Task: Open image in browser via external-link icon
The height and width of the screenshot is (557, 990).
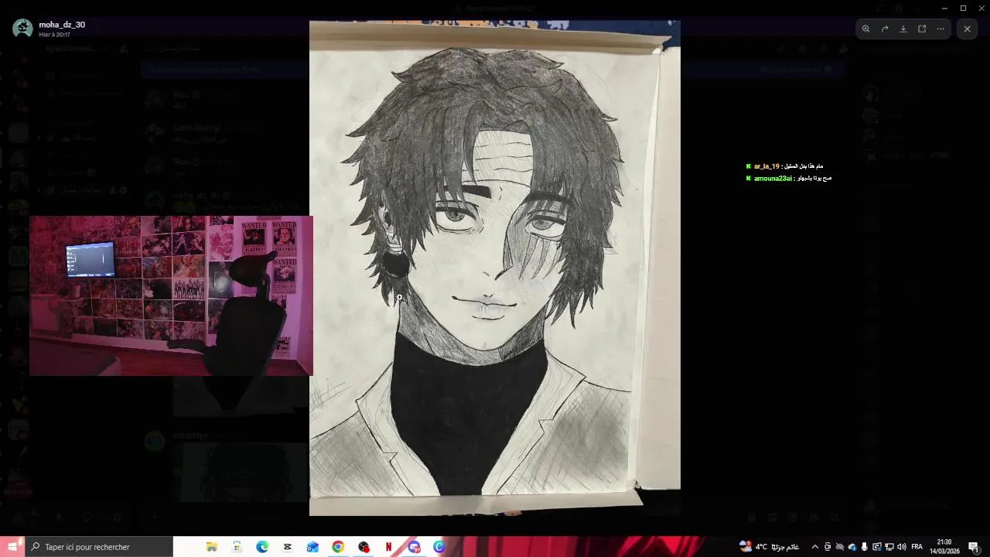Action: [922, 29]
